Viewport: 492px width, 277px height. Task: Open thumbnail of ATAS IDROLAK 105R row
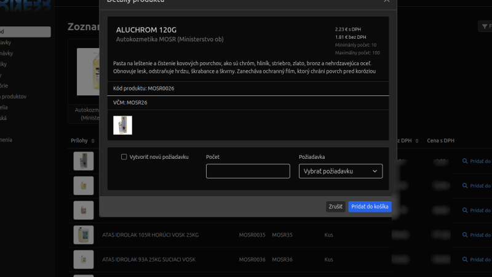(84, 235)
